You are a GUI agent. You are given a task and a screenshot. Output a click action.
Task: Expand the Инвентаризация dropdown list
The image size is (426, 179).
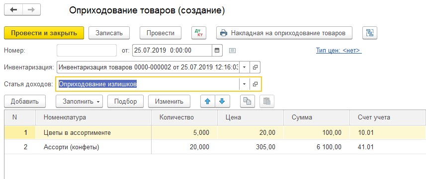(244, 67)
